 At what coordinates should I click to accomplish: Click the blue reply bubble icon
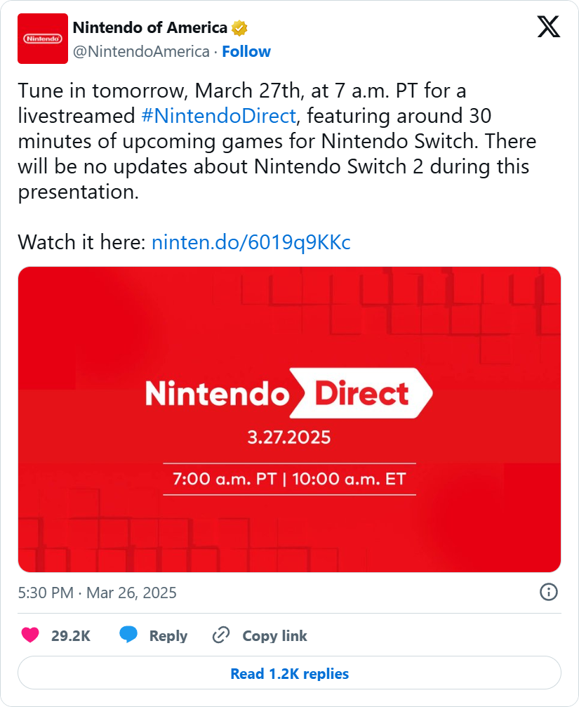tap(128, 635)
